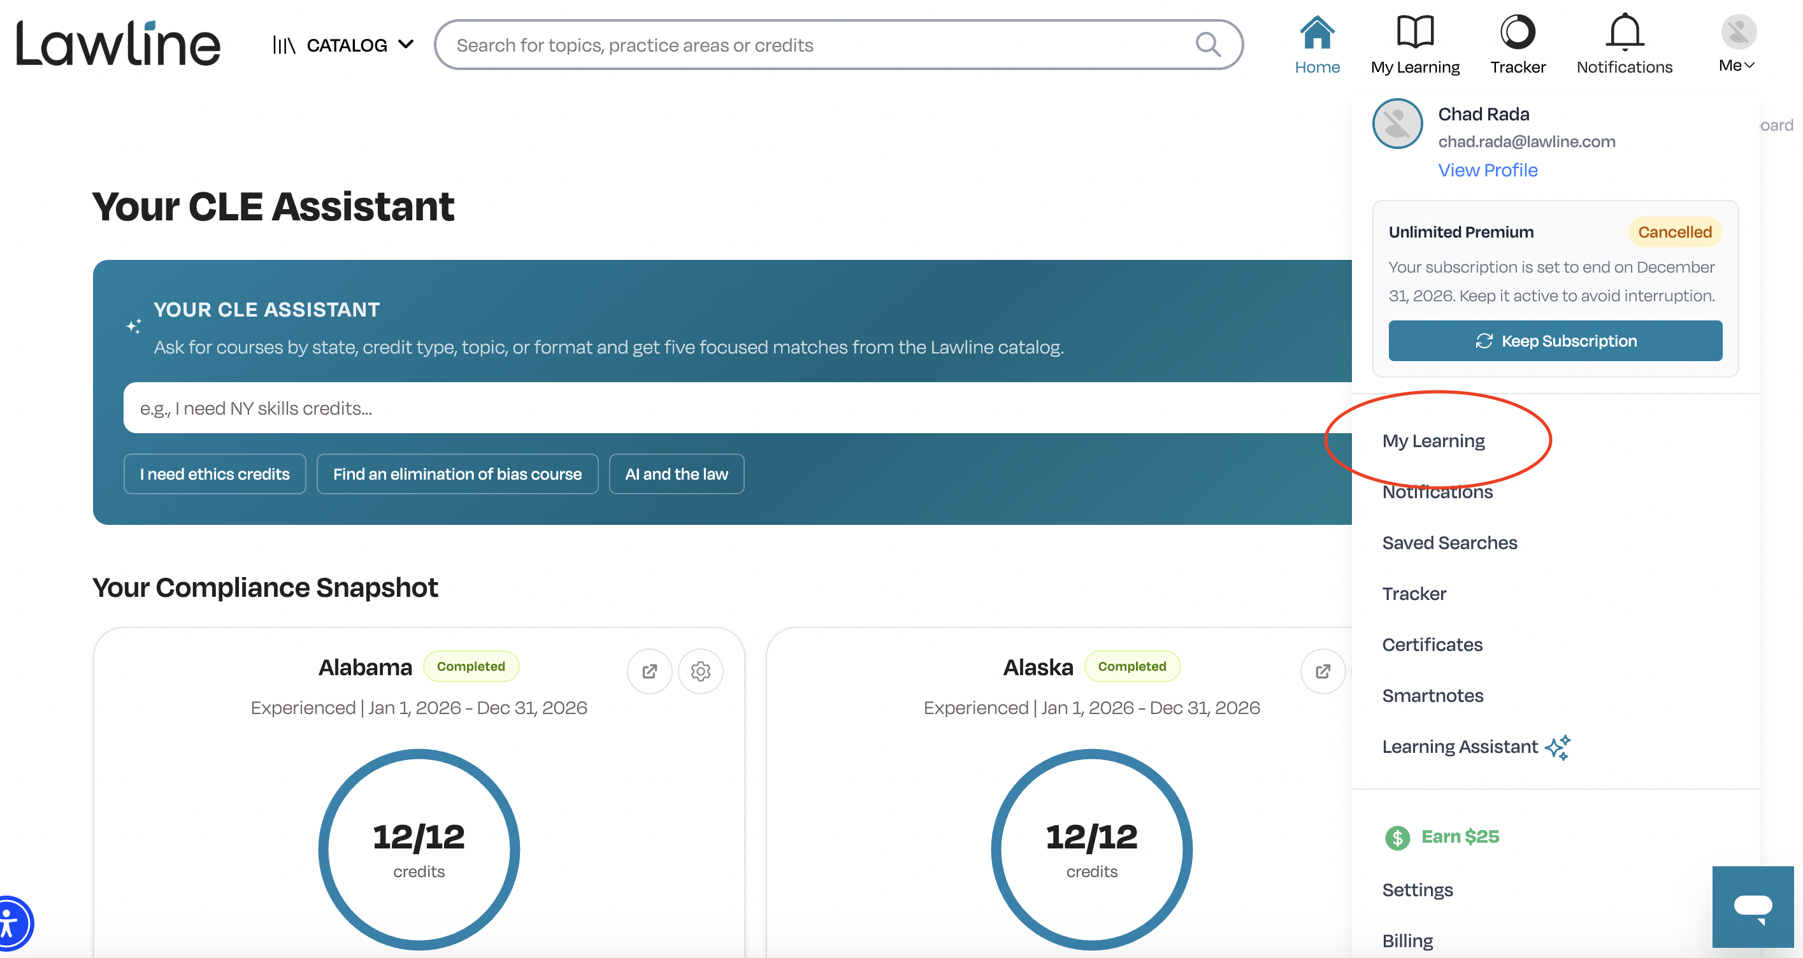The height and width of the screenshot is (958, 1803).
Task: Click the email chad.rada@lawline.com
Action: coord(1526,141)
